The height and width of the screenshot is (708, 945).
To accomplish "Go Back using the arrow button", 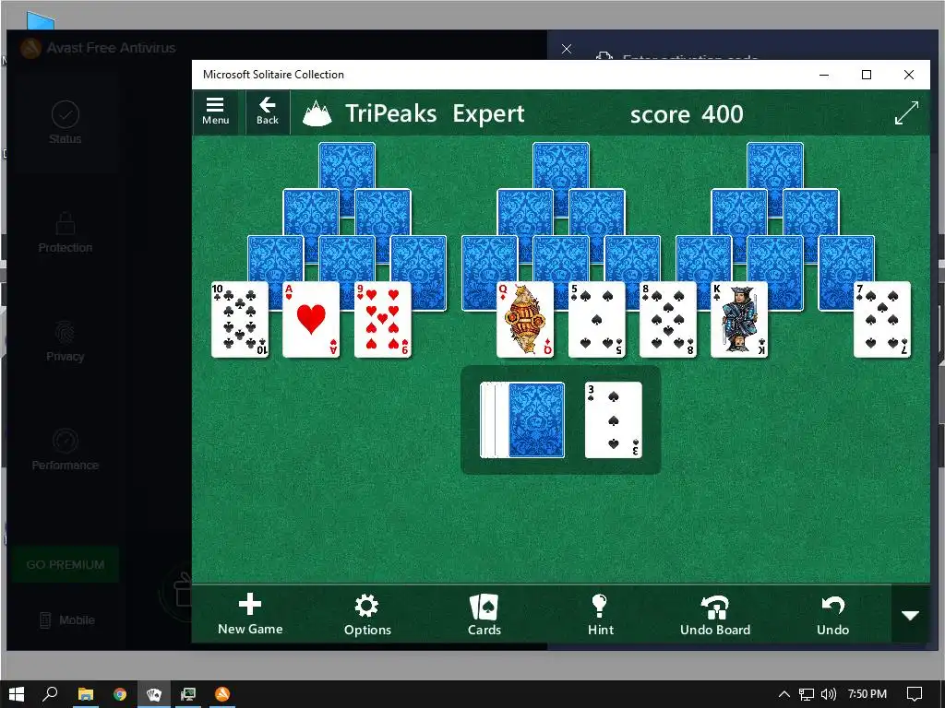I will tap(267, 112).
